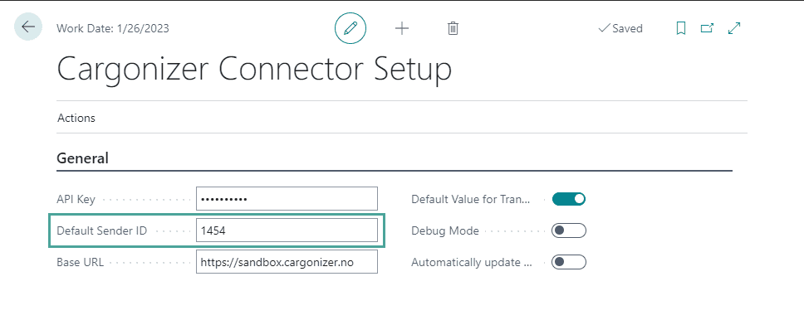Open the Actions menu
804x325 pixels.
click(x=76, y=118)
